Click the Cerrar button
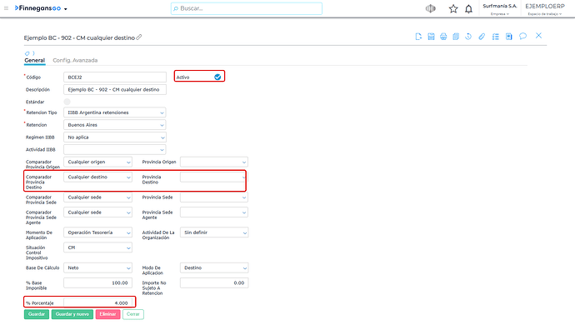575x335 pixels. point(133,314)
